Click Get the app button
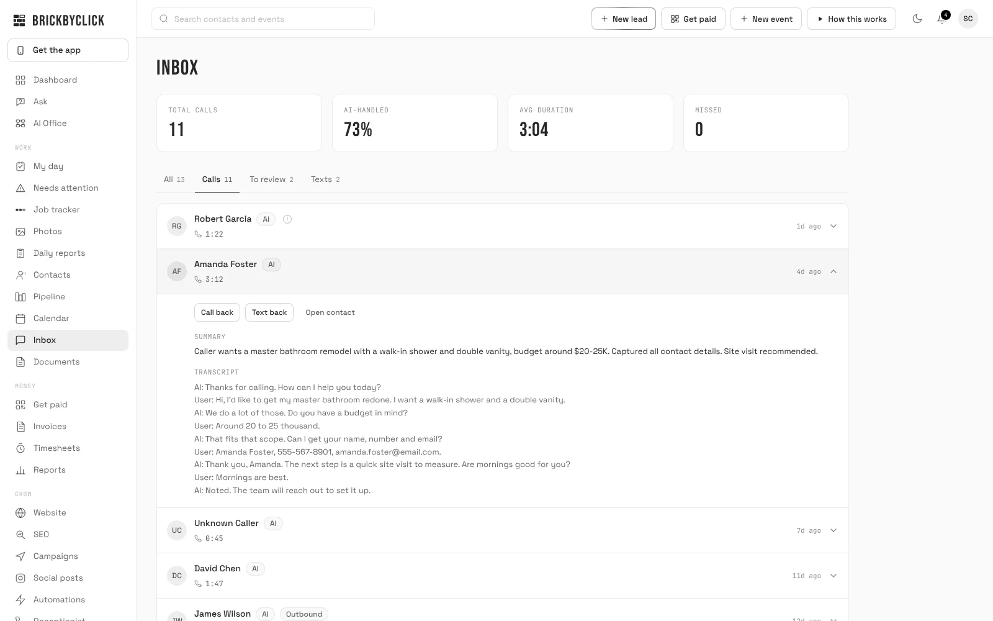Image resolution: width=993 pixels, height=621 pixels. pyautogui.click(x=68, y=50)
